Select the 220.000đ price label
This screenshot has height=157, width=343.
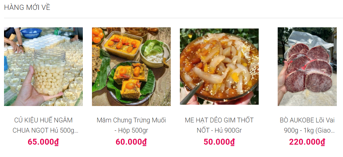[307, 142]
